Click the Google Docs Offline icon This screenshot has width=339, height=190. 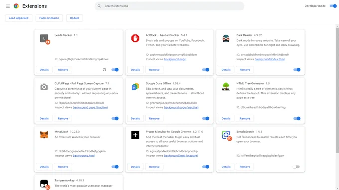pyautogui.click(x=135, y=87)
